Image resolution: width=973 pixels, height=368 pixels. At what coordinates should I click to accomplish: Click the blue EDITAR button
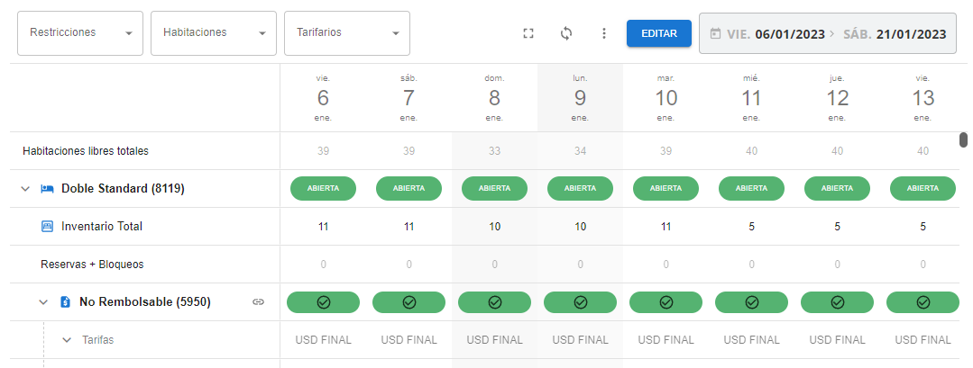[659, 33]
